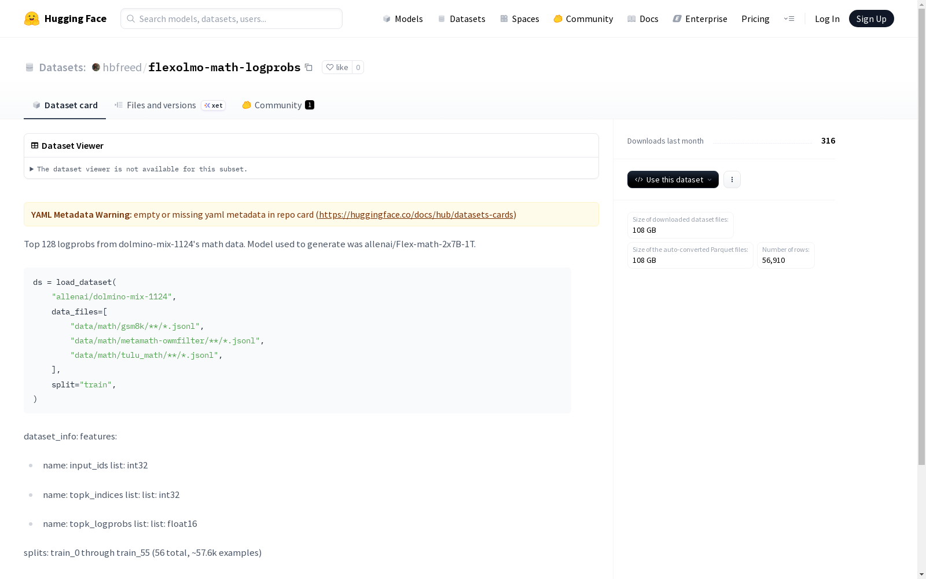Go to Datasets in the top navigation
This screenshot has height=579, width=926.
pyautogui.click(x=461, y=19)
